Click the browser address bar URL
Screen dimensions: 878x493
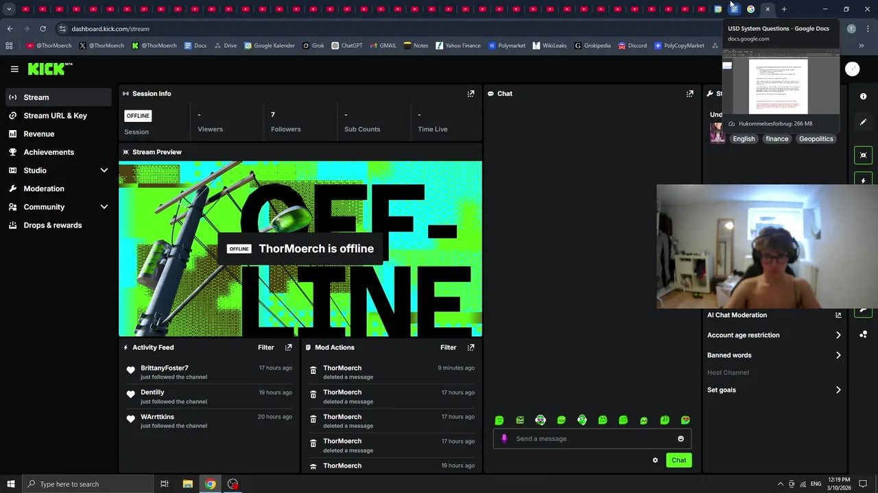(110, 29)
